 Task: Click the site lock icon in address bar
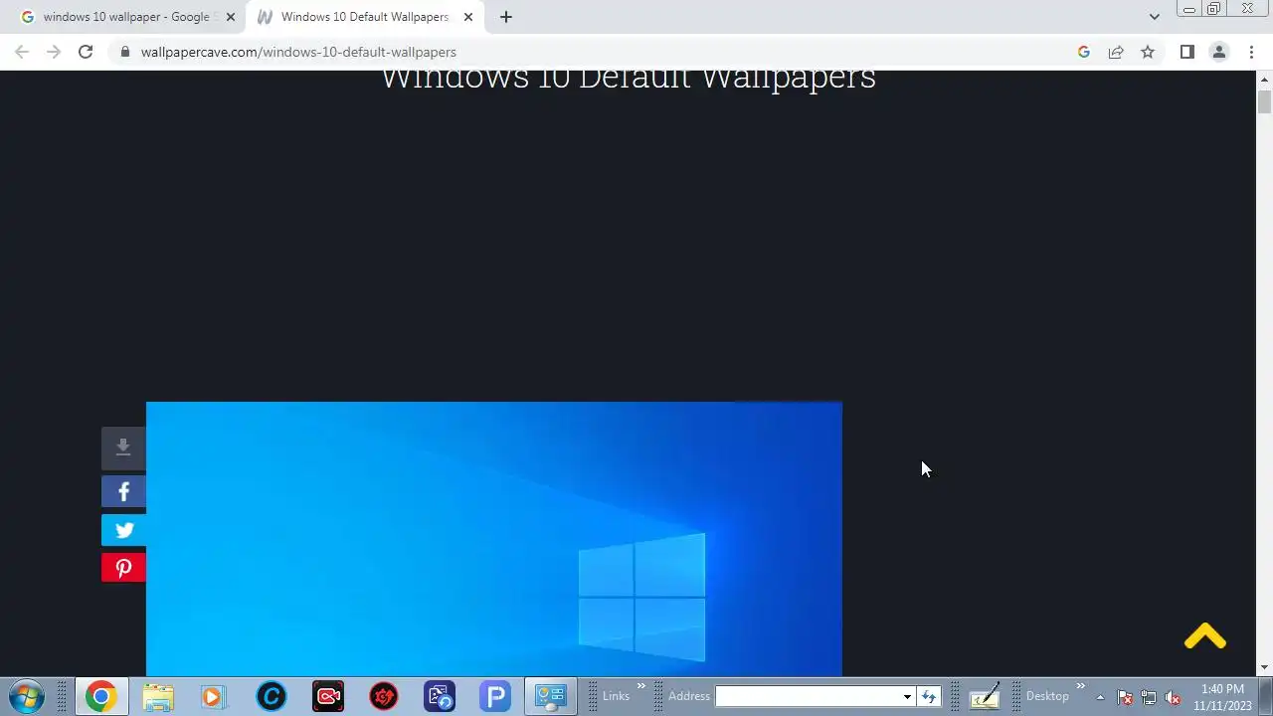click(124, 52)
